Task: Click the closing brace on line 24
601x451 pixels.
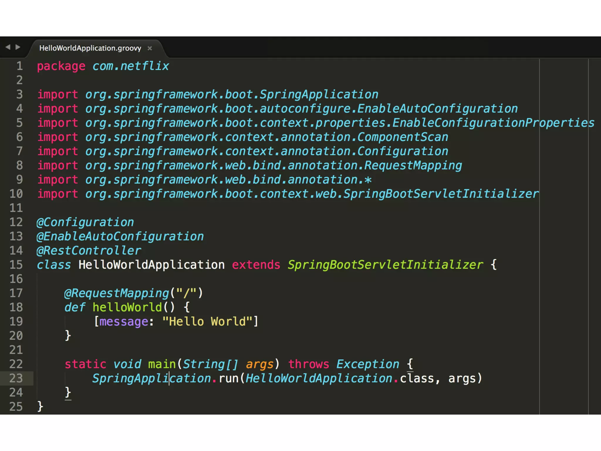Action: click(x=68, y=392)
